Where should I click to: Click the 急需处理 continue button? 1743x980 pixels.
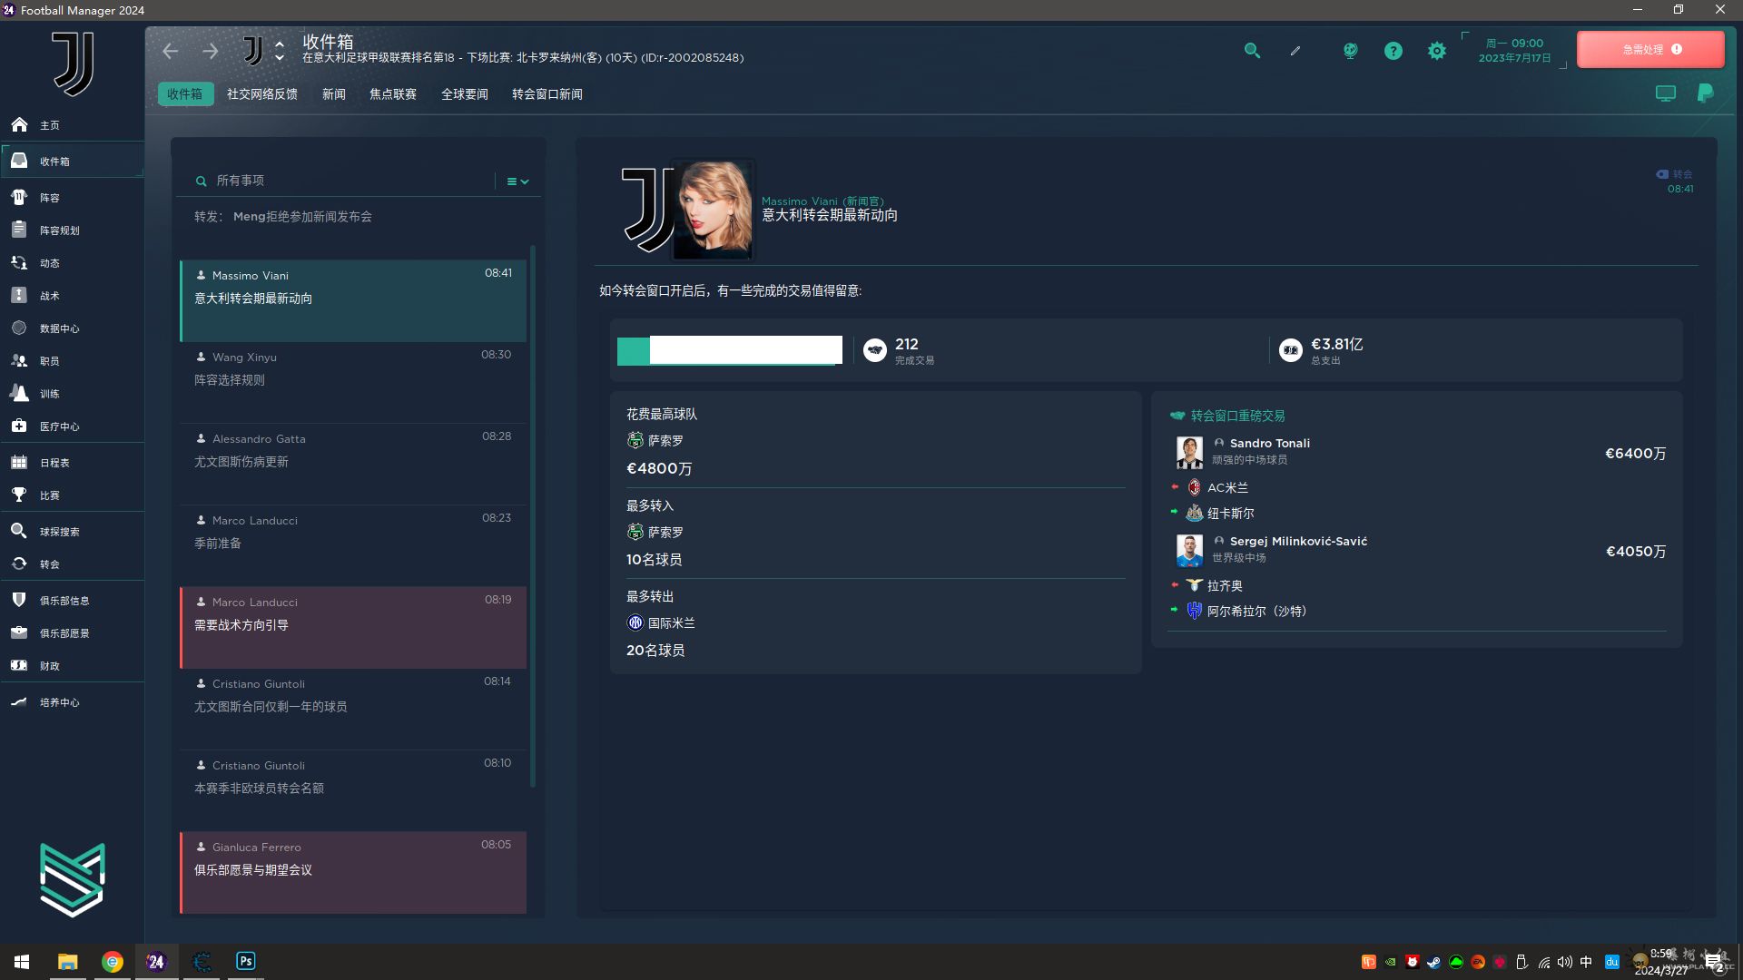(x=1650, y=50)
